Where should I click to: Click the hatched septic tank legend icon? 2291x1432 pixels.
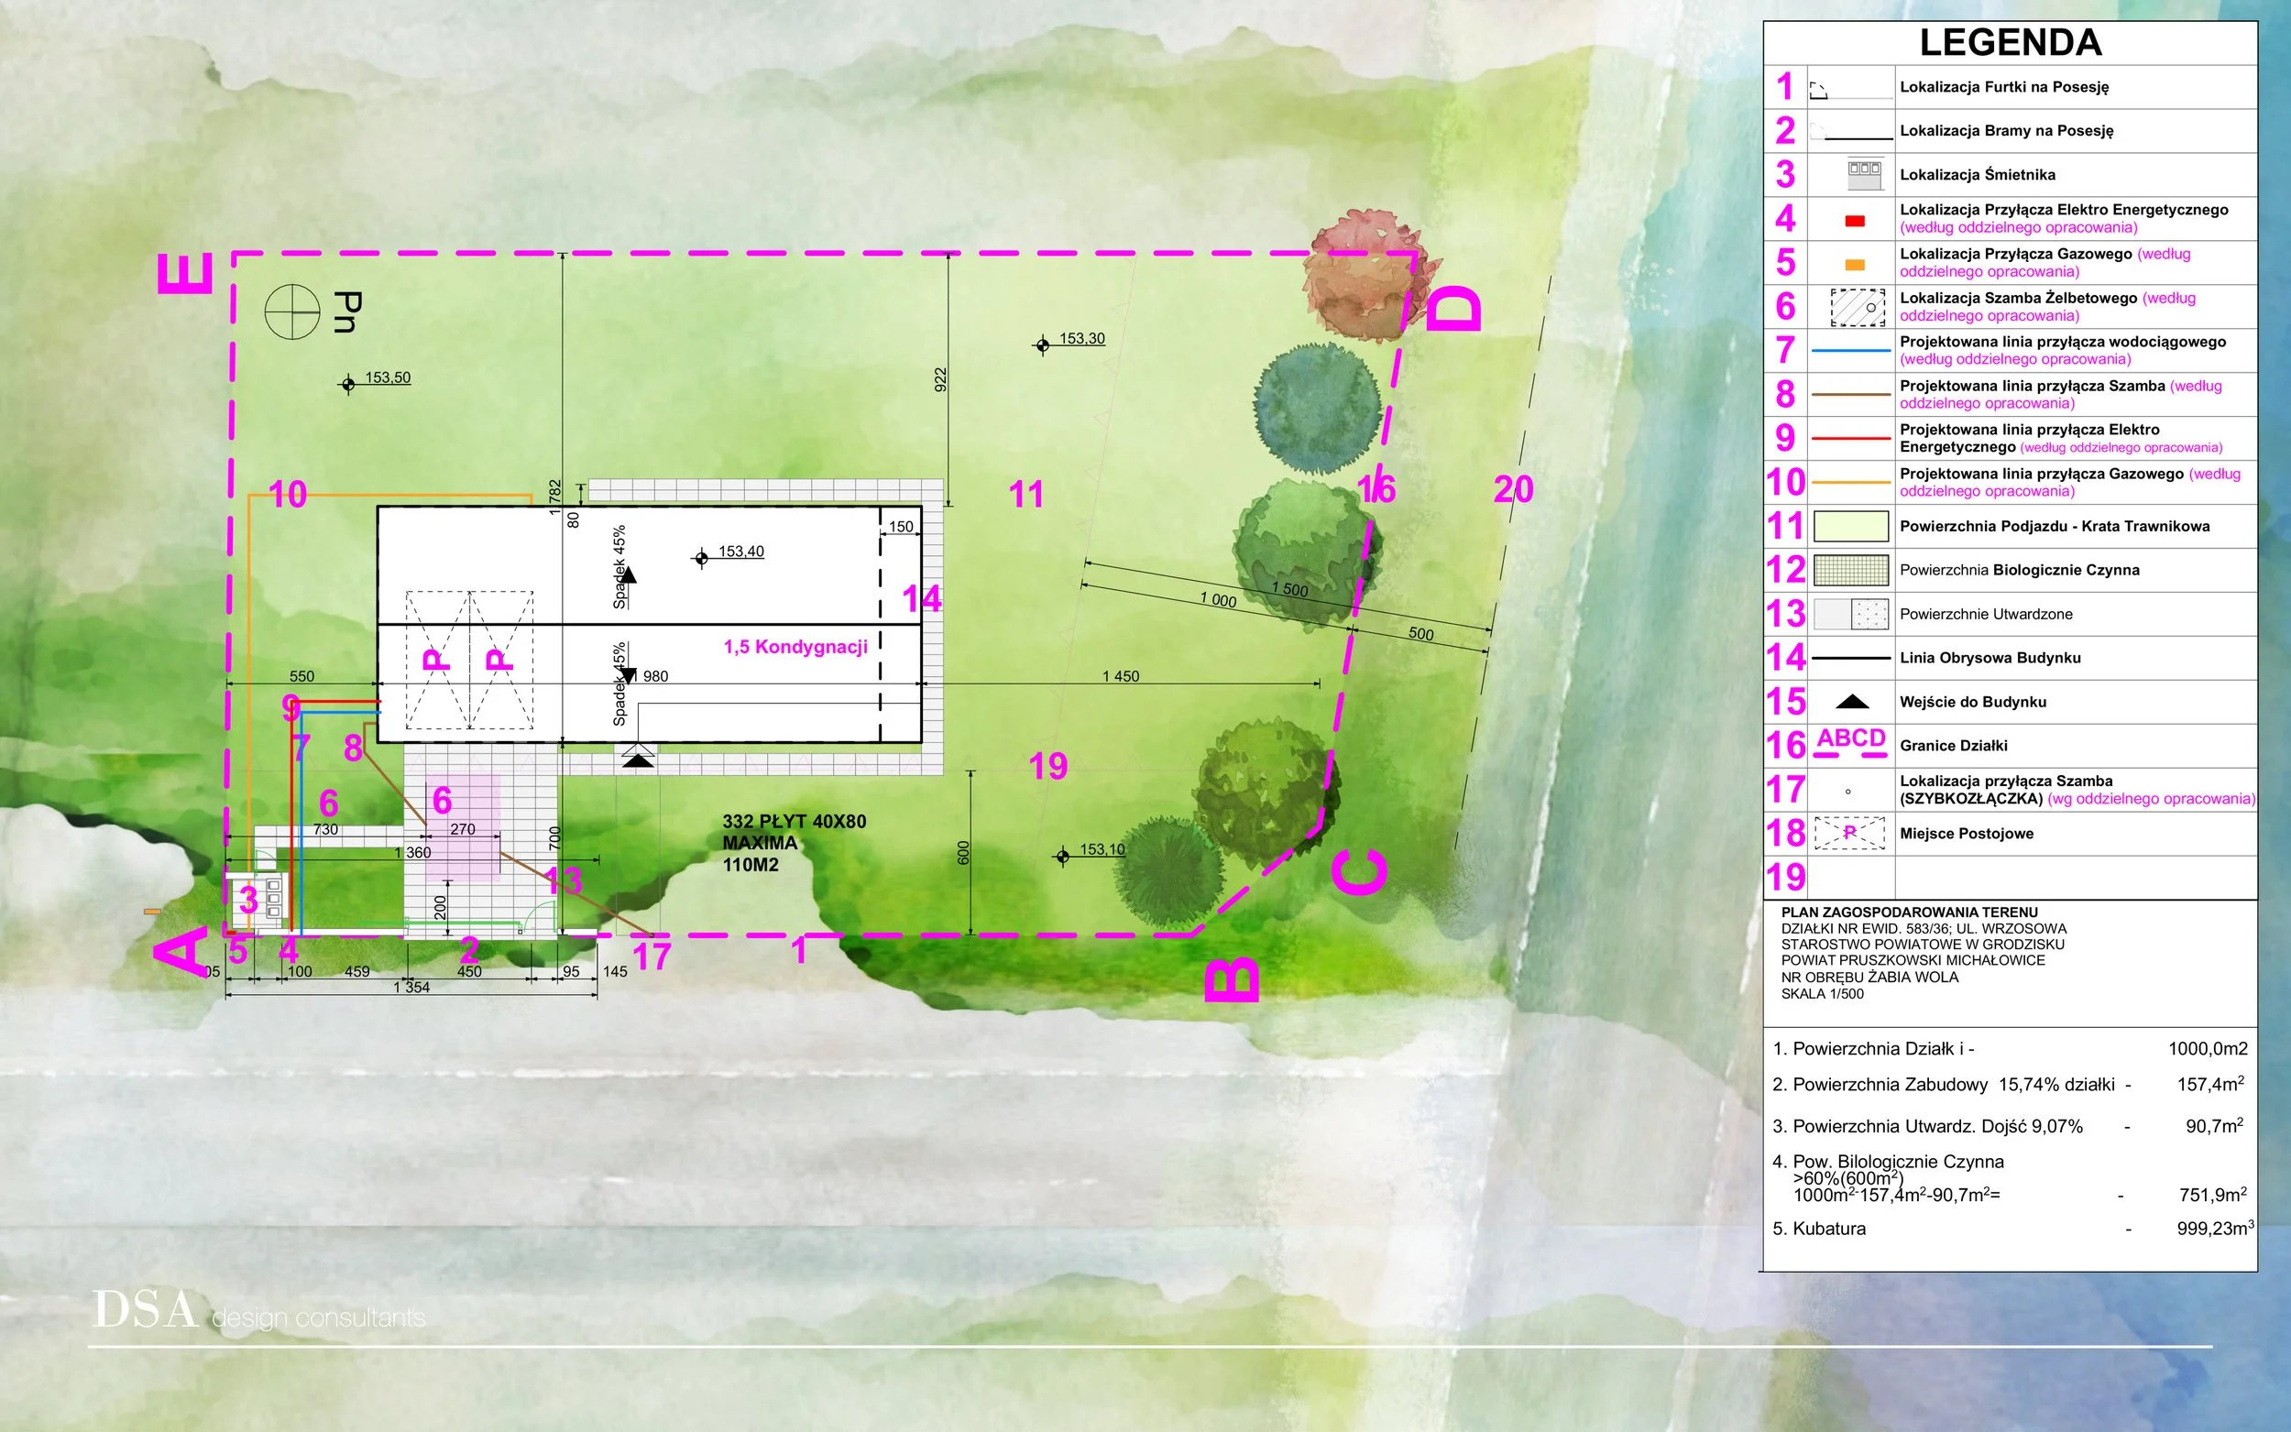click(x=1858, y=308)
